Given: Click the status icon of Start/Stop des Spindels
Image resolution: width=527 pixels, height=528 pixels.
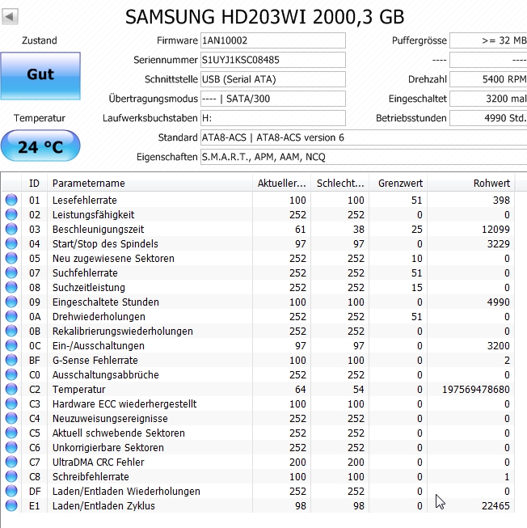Looking at the screenshot, I should (x=11, y=243).
